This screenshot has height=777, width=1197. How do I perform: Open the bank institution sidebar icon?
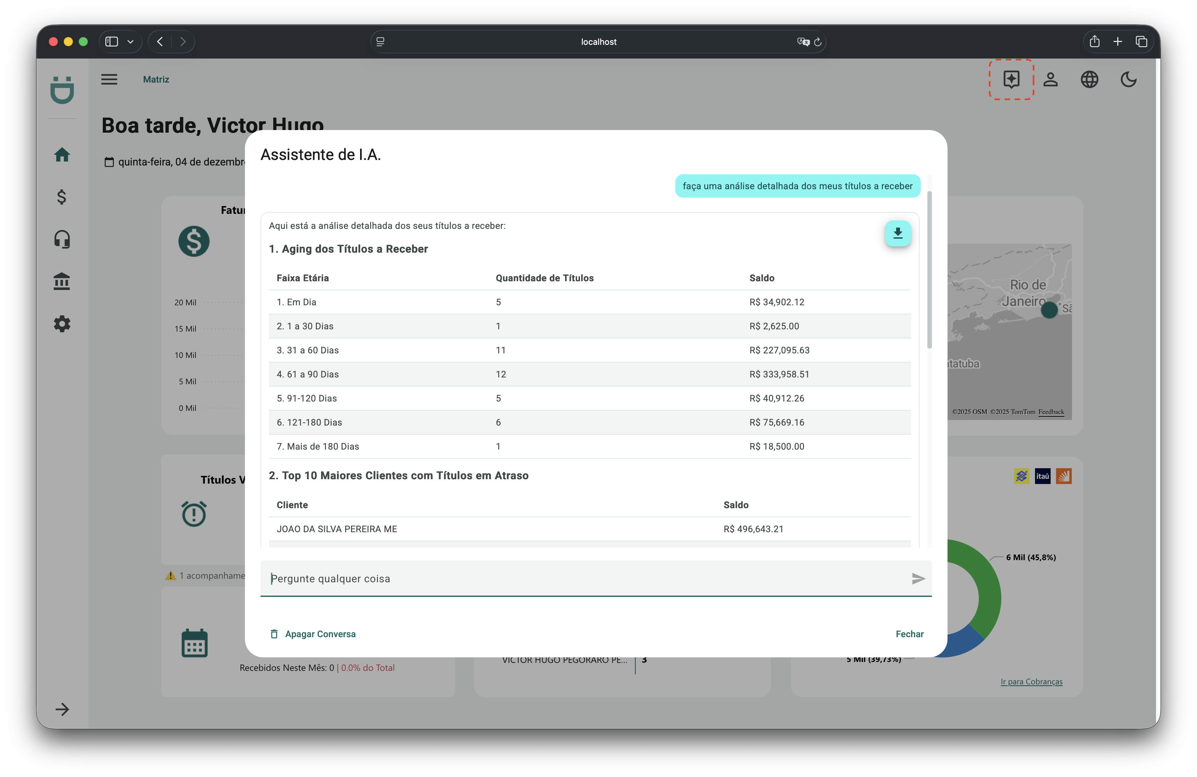62,282
